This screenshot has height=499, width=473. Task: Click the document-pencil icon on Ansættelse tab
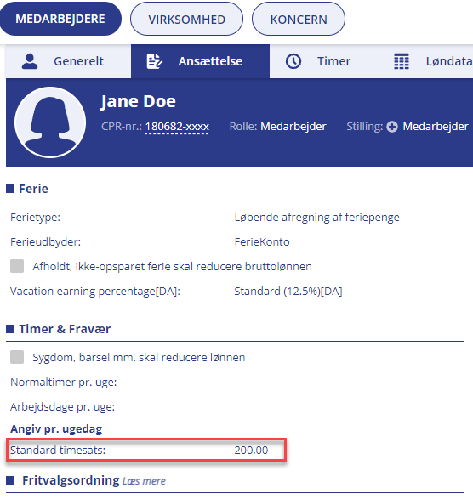154,61
